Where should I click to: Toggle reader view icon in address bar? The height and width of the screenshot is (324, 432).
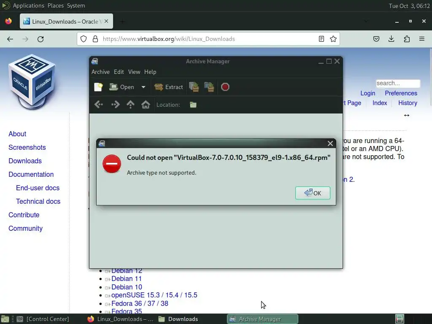tap(321, 39)
